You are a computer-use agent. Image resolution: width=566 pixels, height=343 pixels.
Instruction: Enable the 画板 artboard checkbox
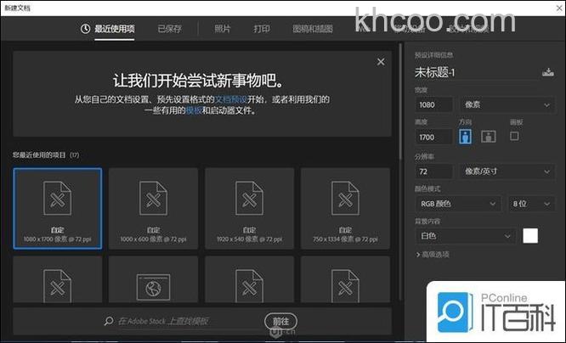[514, 136]
